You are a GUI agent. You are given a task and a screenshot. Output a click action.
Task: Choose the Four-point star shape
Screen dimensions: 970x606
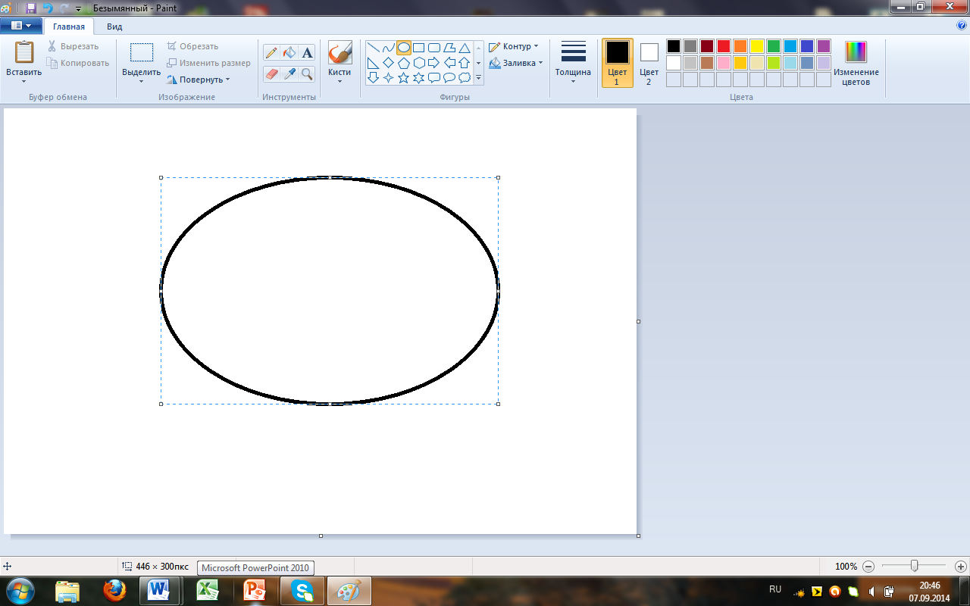pyautogui.click(x=388, y=77)
